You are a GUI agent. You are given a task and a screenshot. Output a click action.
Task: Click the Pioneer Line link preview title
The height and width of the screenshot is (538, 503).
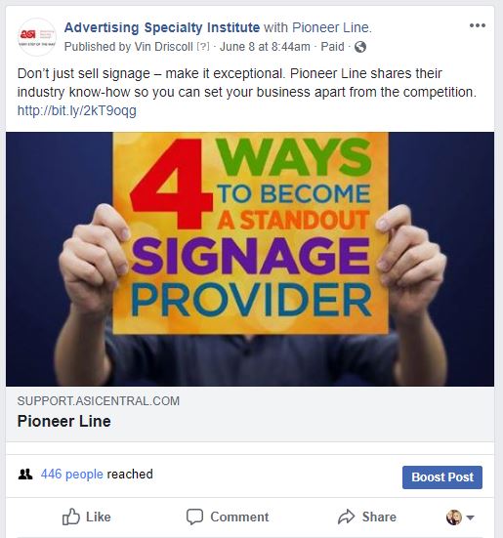(x=64, y=421)
